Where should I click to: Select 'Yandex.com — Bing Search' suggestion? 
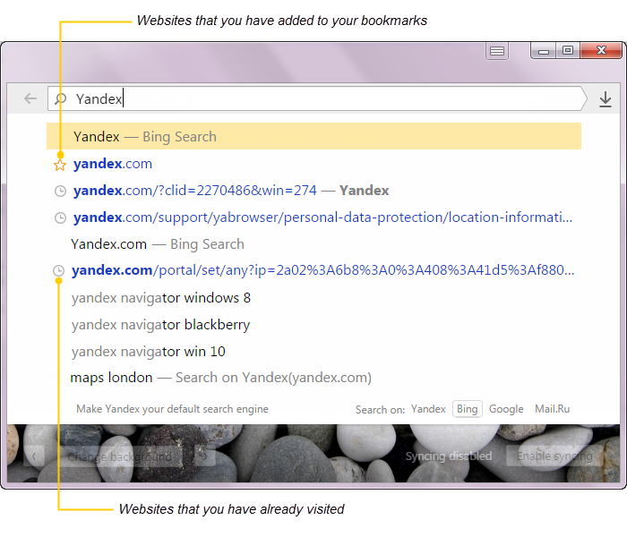pos(158,244)
